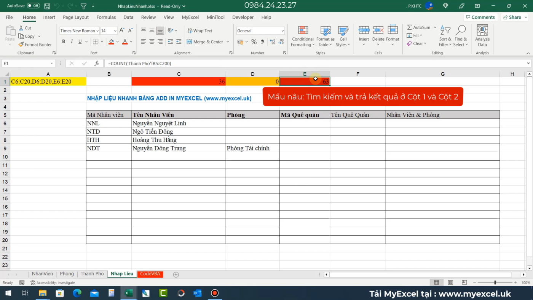Viewport: 533px width, 300px height.
Task: Toggle the AutoSave switch
Action: click(34, 6)
